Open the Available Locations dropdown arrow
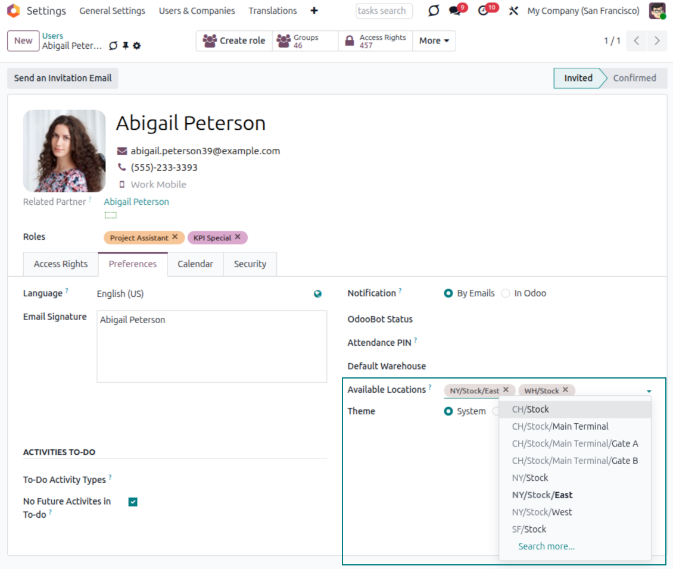This screenshot has height=569, width=673. click(x=649, y=392)
